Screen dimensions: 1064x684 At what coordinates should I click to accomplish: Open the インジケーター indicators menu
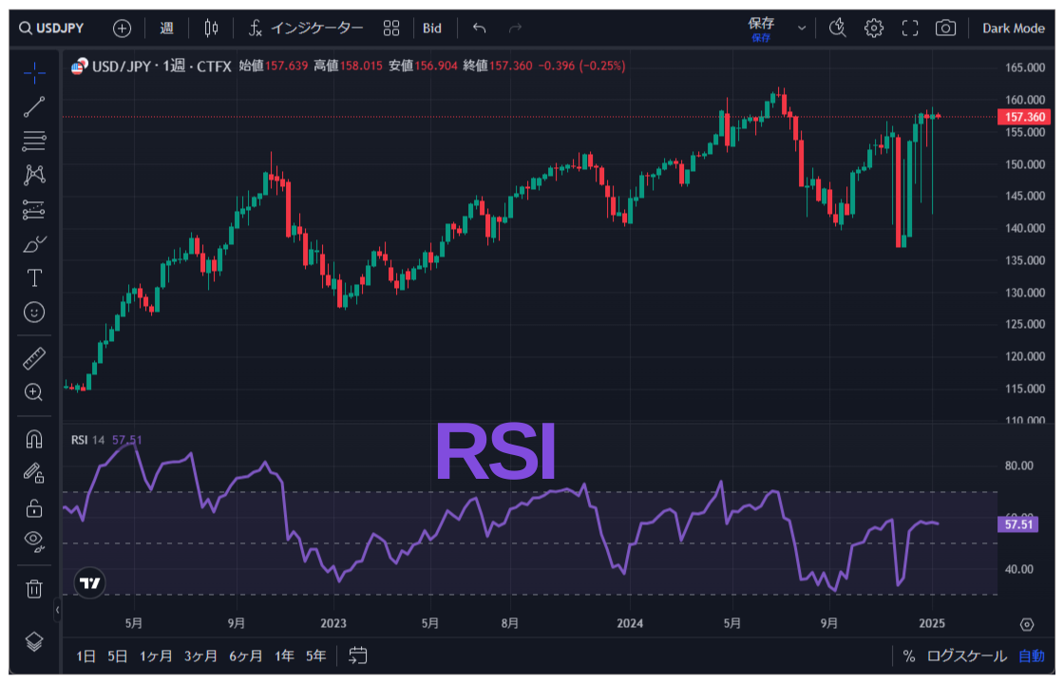coord(306,28)
